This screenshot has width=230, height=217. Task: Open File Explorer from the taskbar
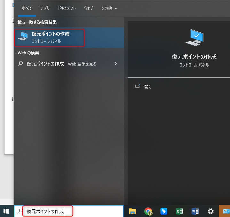point(132,211)
